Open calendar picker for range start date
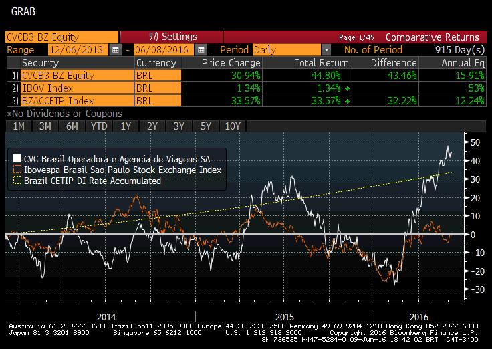The image size is (492, 349). pyautogui.click(x=116, y=50)
